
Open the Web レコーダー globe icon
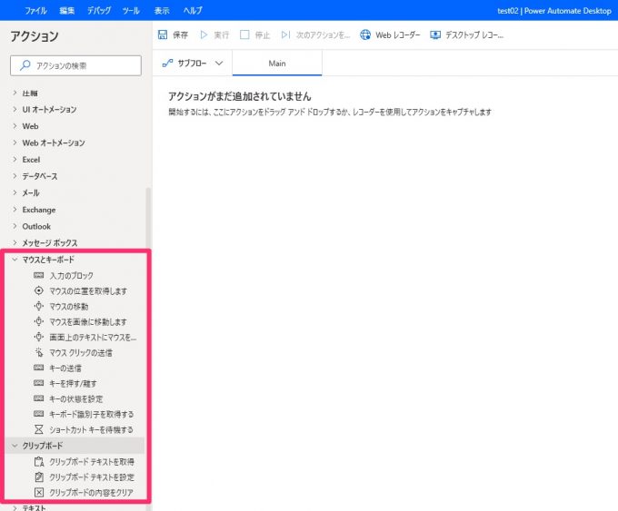tap(365, 35)
